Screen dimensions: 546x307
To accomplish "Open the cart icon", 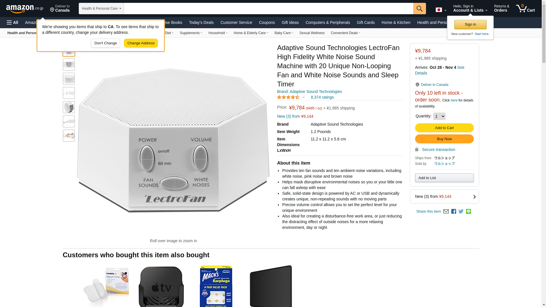I will [x=525, y=9].
